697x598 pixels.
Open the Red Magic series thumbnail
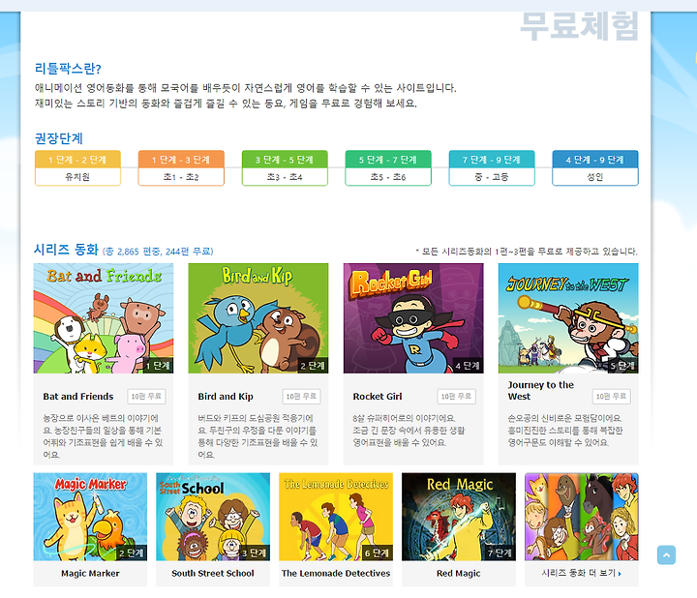[459, 517]
